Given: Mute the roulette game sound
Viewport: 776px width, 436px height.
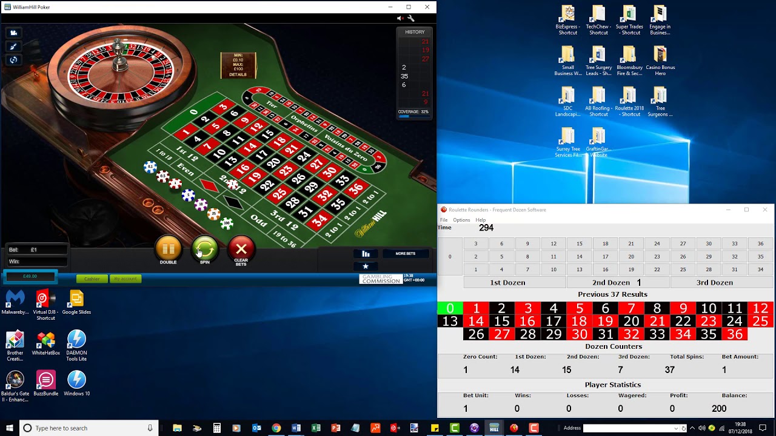Looking at the screenshot, I should pos(400,18).
